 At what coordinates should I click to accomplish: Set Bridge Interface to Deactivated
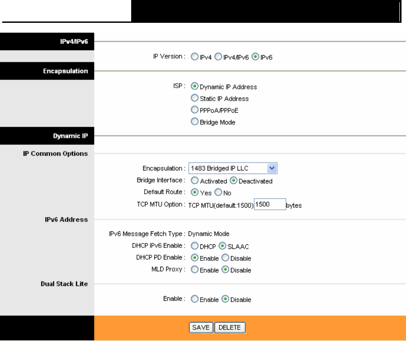tap(233, 180)
